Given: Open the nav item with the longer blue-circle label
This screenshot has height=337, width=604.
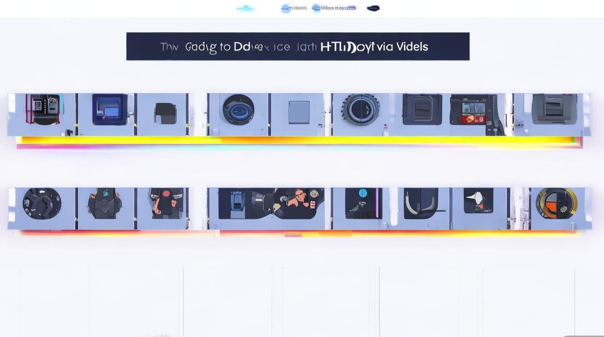Looking at the screenshot, I should coord(334,8).
